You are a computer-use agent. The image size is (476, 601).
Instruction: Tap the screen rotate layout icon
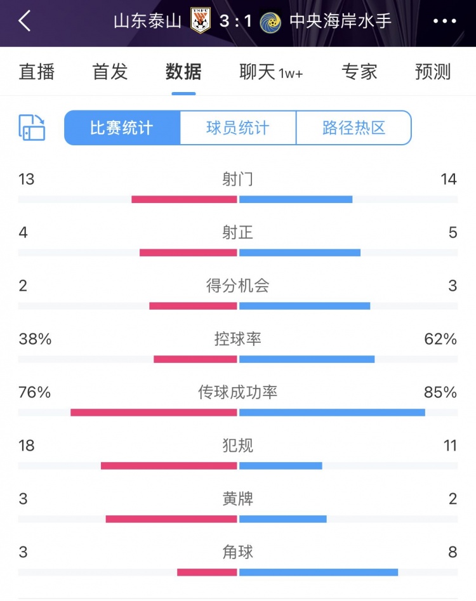coord(32,128)
